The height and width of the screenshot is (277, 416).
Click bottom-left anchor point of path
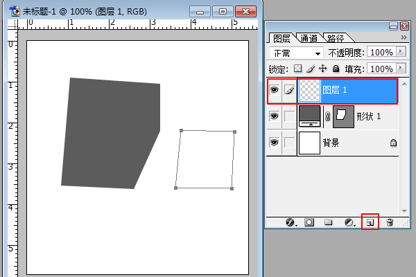(x=175, y=188)
